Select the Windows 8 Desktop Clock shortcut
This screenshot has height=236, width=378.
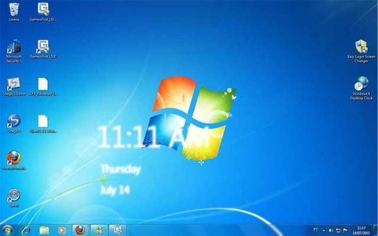[x=361, y=88]
